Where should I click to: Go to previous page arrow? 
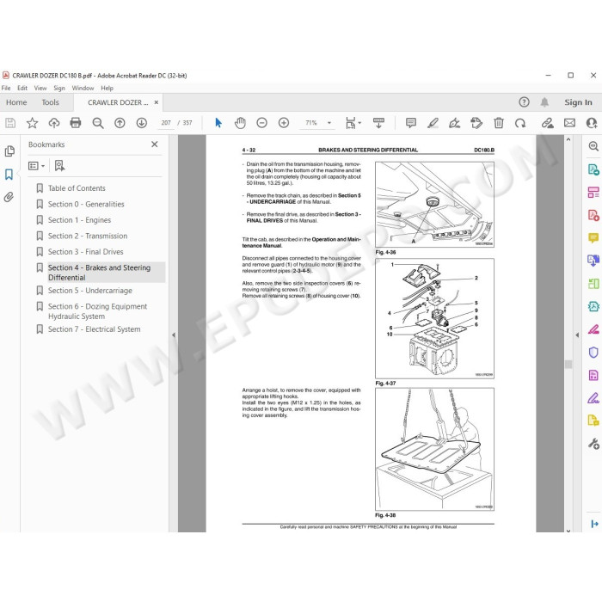(x=120, y=123)
